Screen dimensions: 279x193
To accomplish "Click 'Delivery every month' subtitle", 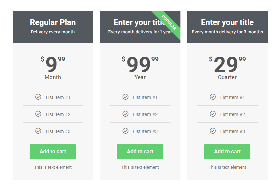I will pyautogui.click(x=53, y=32).
